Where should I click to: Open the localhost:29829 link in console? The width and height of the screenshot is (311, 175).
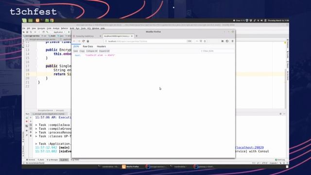pos(249,147)
